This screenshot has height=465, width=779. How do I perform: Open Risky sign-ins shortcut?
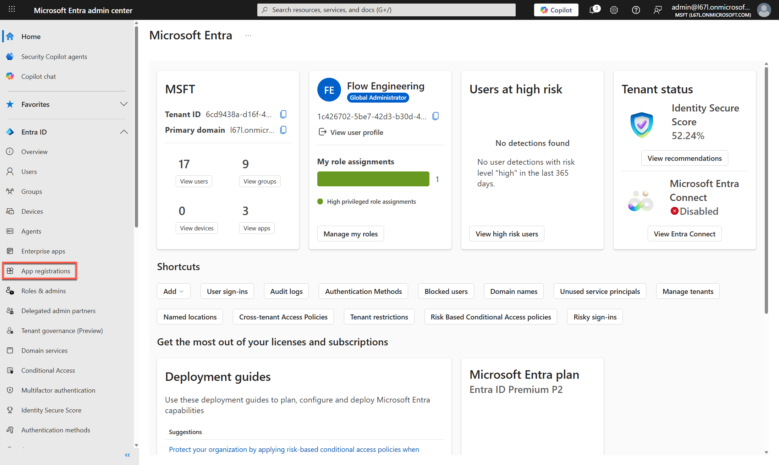point(595,317)
